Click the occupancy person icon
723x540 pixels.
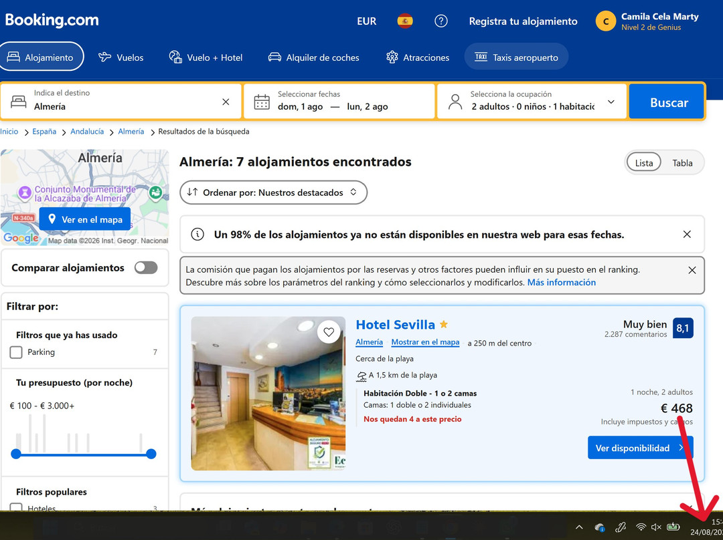(x=455, y=102)
